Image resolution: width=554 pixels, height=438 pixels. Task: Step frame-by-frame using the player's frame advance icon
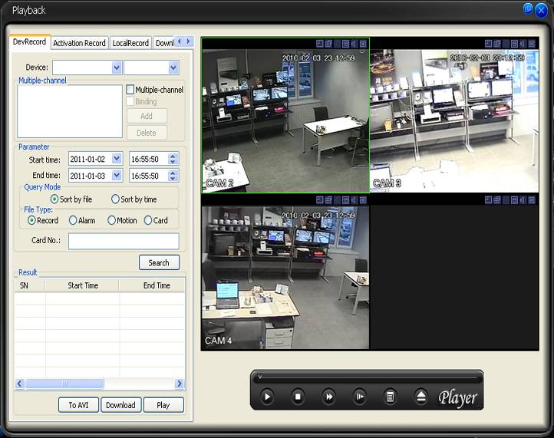click(360, 397)
